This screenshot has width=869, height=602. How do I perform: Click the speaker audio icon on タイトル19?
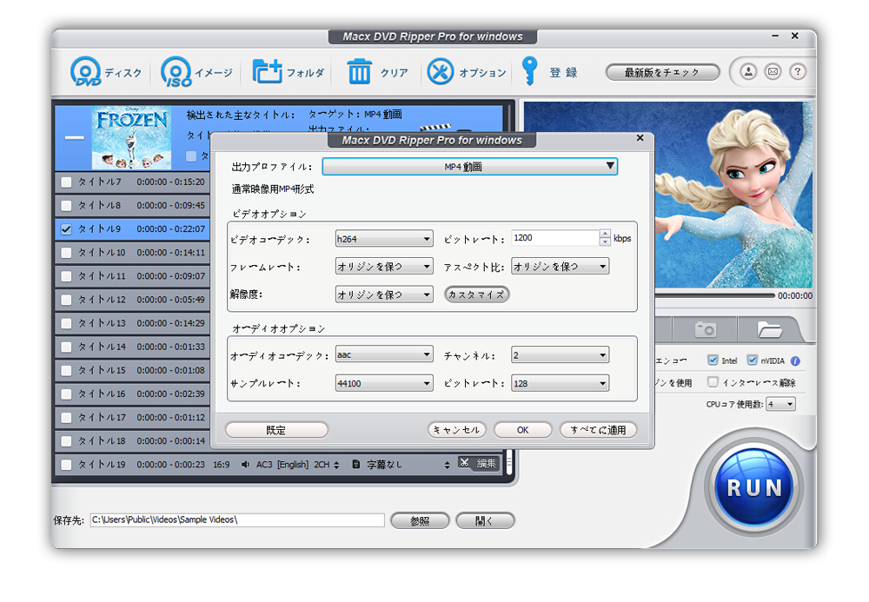(x=245, y=465)
